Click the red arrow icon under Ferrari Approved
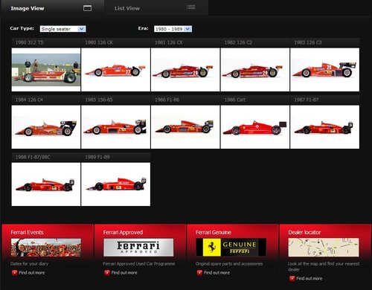372x290 pixels. point(107,273)
